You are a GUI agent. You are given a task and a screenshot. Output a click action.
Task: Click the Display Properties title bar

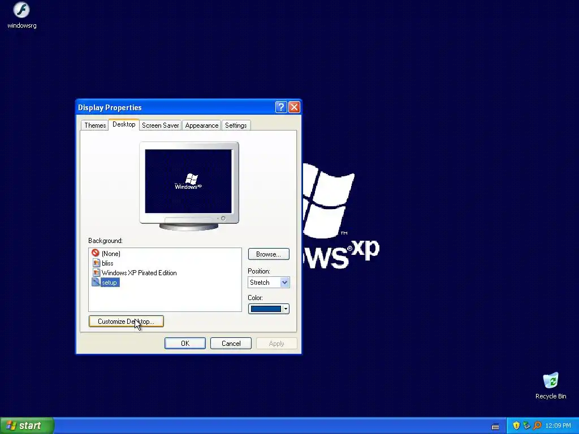click(176, 107)
